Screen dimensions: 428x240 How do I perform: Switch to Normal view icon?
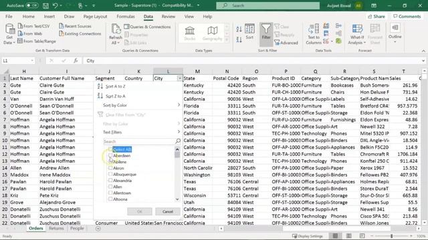click(x=335, y=236)
